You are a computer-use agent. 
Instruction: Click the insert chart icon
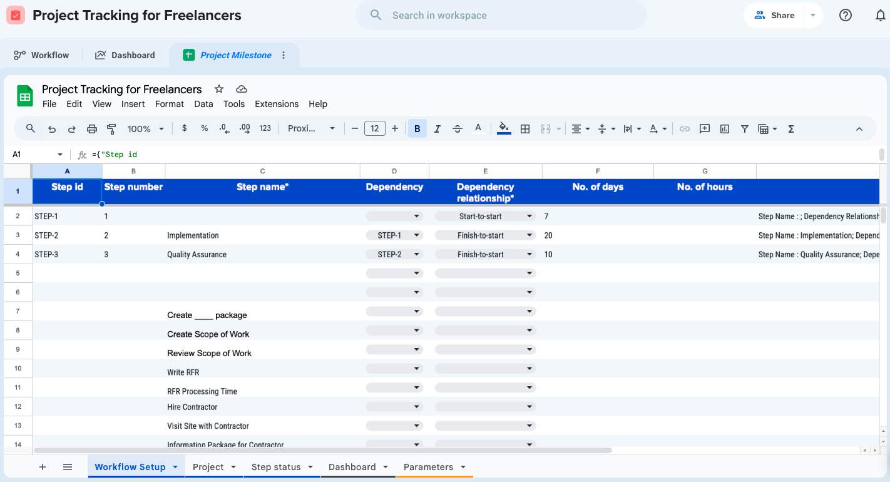(x=725, y=129)
